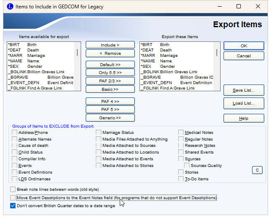Screen dimensions: 271x218
Task: Toggle the Address/Phone exclude checkbox
Action: point(15,133)
